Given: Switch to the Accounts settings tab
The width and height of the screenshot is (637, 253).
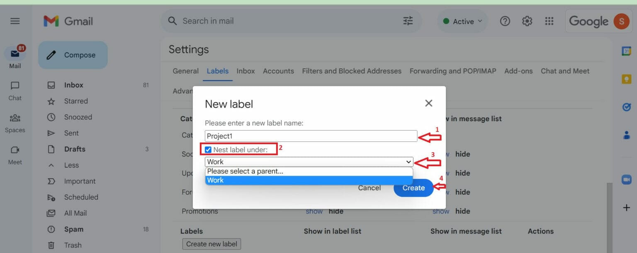Looking at the screenshot, I should tap(278, 71).
